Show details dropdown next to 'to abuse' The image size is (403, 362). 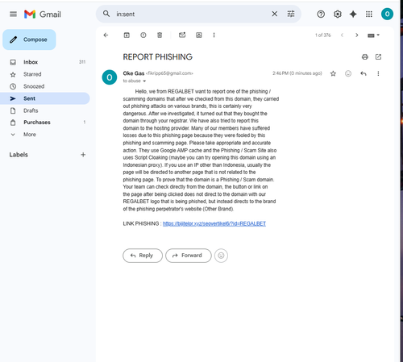tap(144, 81)
